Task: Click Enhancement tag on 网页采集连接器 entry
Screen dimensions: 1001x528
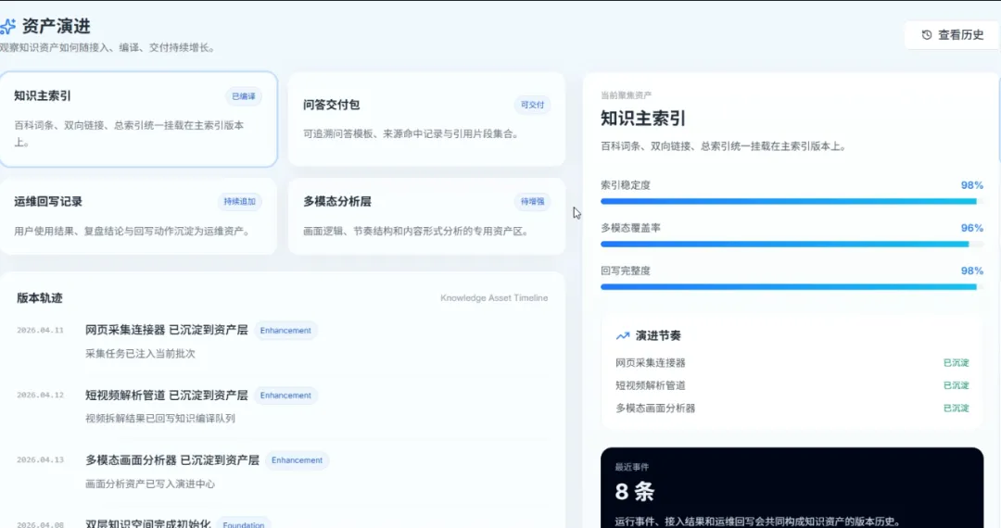Action: pos(285,331)
